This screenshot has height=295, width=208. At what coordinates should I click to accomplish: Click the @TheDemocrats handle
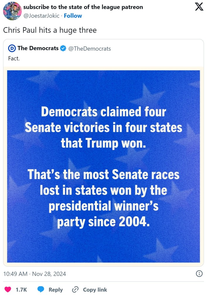[90, 49]
